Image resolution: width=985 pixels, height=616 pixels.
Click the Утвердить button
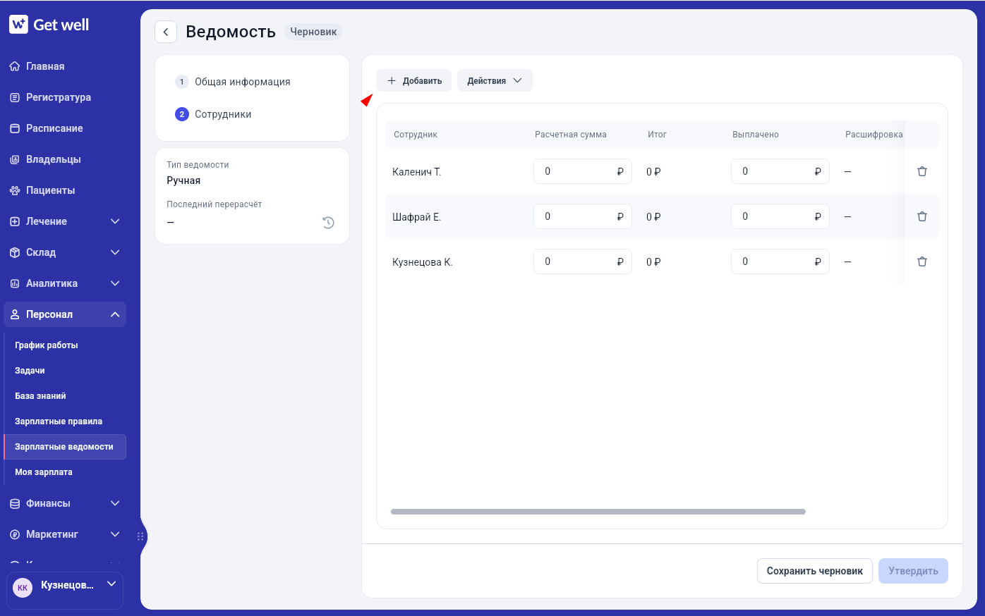tap(913, 571)
